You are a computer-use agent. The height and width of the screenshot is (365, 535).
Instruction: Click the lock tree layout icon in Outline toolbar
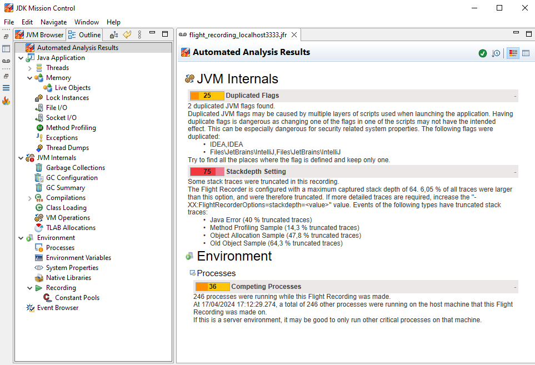[114, 35]
